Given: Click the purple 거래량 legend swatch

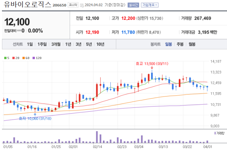Looking at the screenshot, I should [215, 133].
